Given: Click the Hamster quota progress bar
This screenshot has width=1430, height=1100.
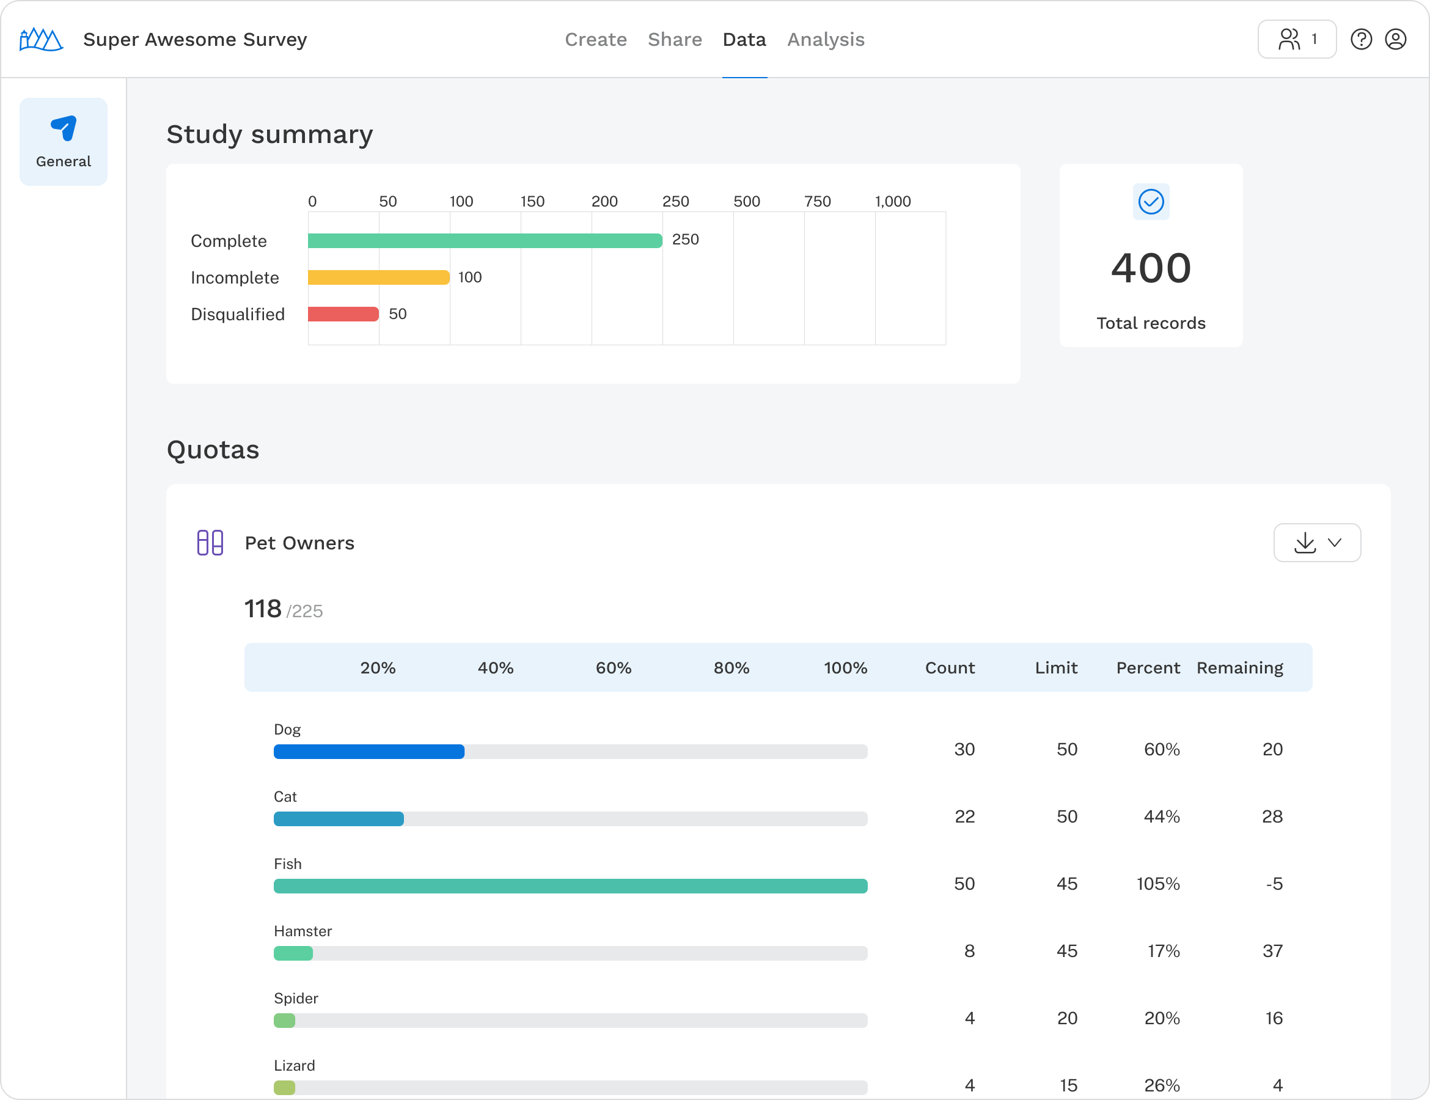Looking at the screenshot, I should pyautogui.click(x=570, y=953).
